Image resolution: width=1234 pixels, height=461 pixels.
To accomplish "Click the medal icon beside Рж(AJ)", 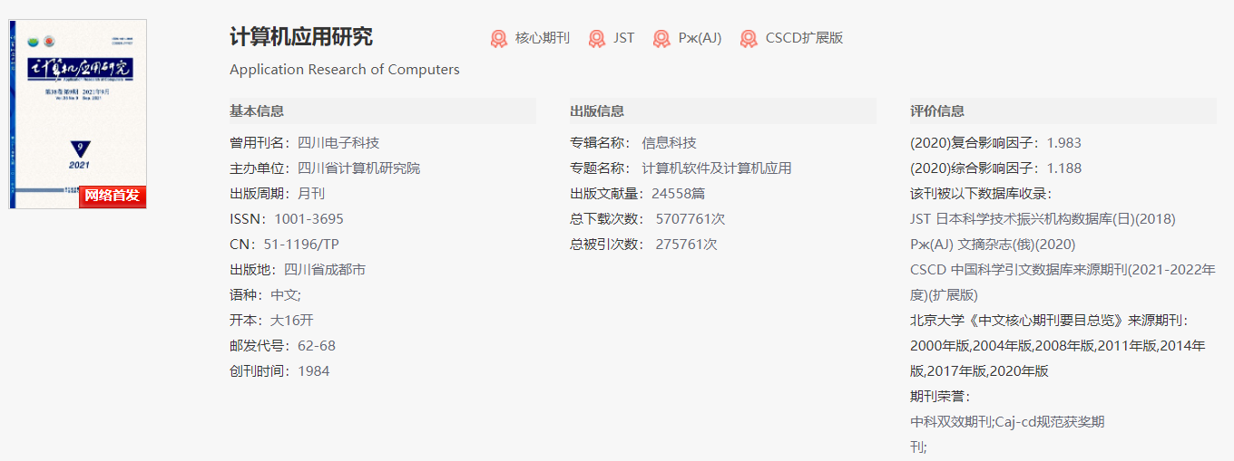I will 661,38.
